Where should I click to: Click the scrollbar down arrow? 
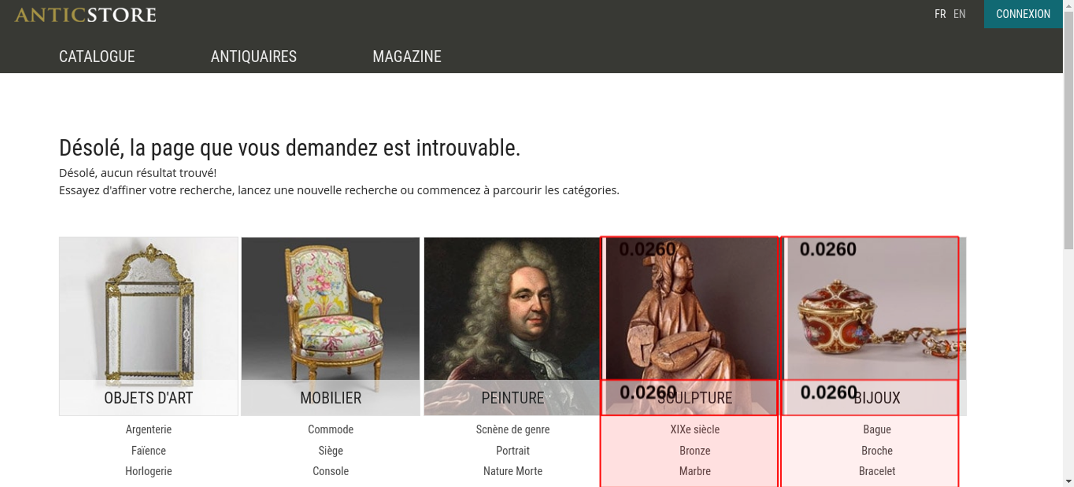(1069, 481)
